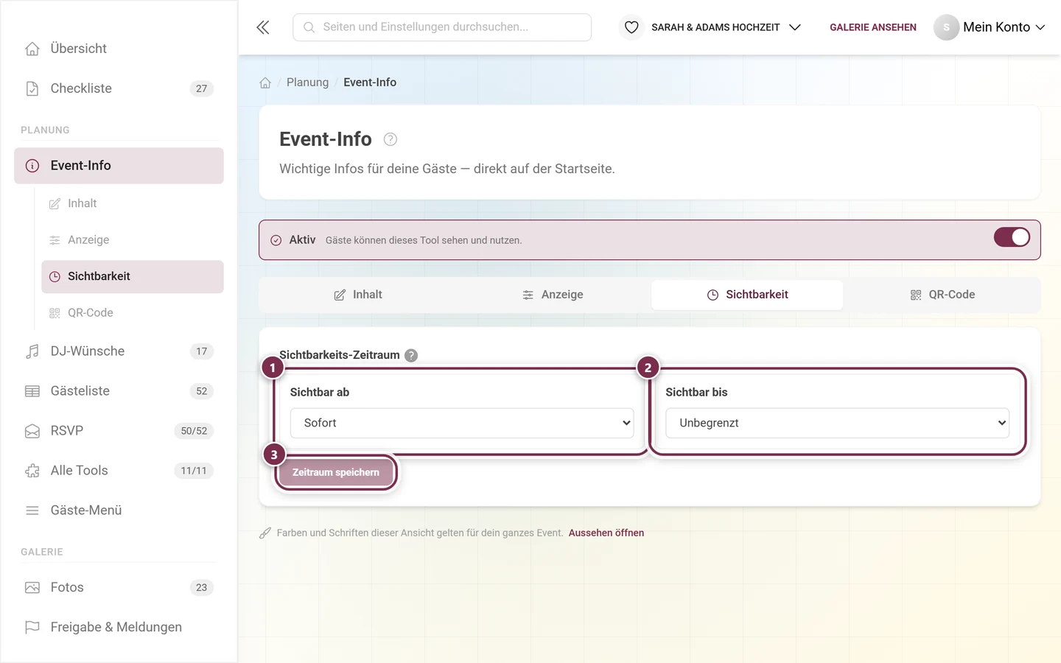
Task: Open Fotos gallery item in sidebar
Action: 119,587
